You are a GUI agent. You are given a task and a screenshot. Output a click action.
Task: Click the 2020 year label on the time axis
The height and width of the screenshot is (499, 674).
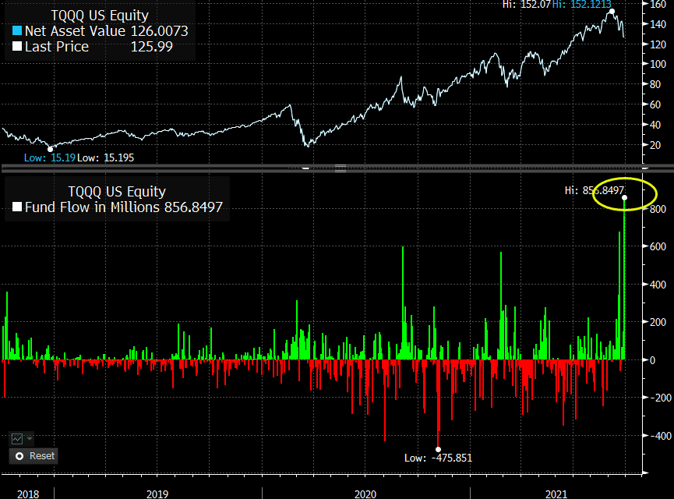point(365,494)
